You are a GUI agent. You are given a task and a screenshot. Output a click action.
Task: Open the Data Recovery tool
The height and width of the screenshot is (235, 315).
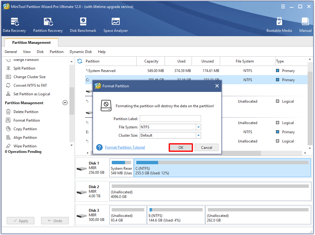pos(14,25)
